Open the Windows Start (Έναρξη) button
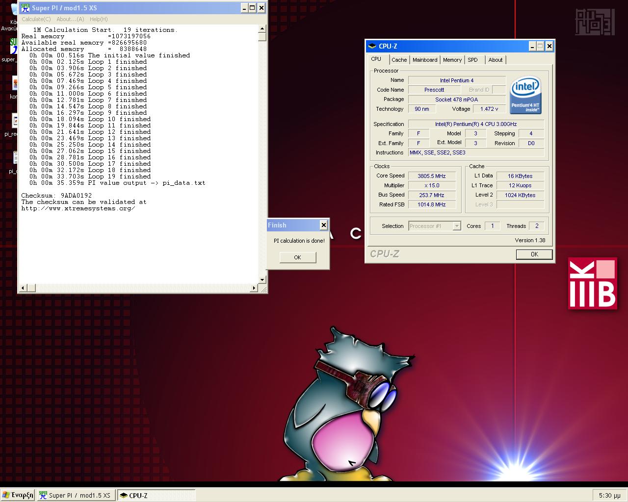Image resolution: width=628 pixels, height=502 pixels. (18, 495)
